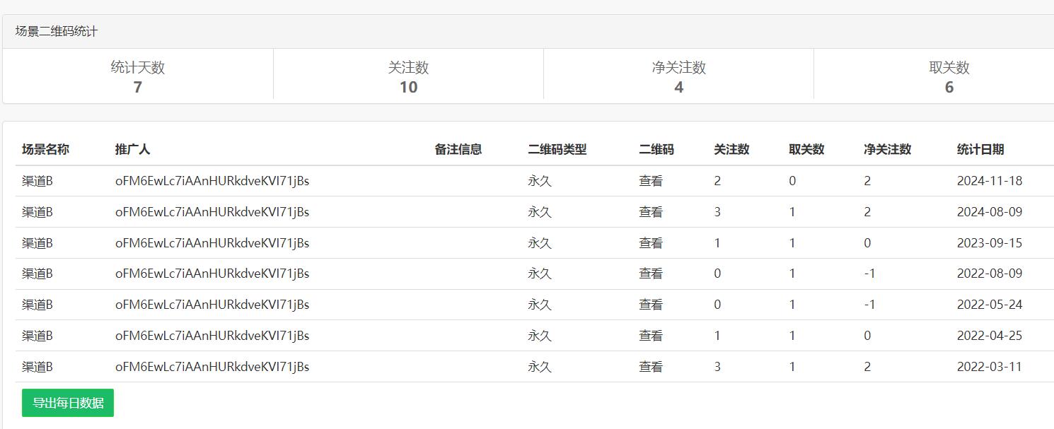1054x429 pixels.
Task: Click the 取关数 summary value 6
Action: pos(949,88)
